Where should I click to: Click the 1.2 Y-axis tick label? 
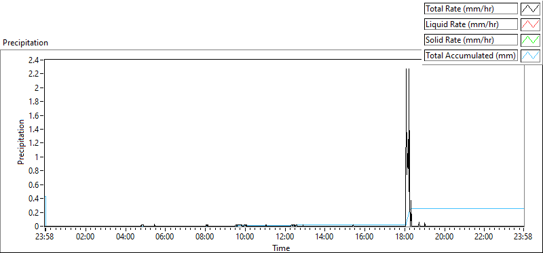coord(35,143)
